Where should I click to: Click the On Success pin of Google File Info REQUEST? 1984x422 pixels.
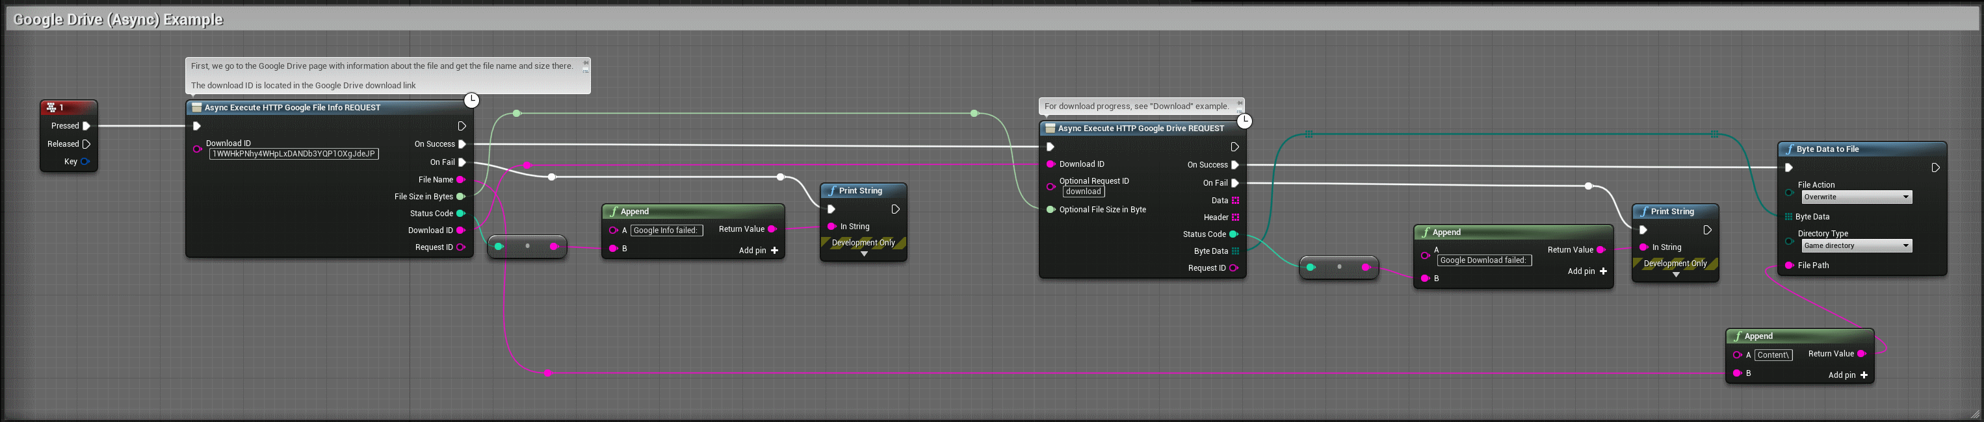462,143
